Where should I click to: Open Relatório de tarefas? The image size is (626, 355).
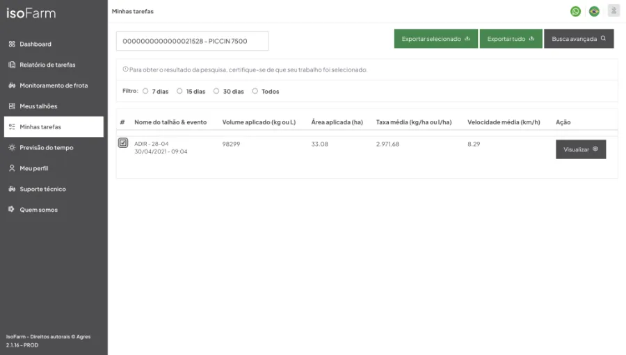(x=47, y=65)
